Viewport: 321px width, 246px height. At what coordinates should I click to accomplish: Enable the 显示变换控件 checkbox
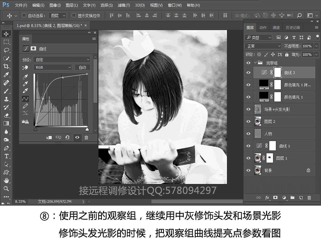coord(74,15)
